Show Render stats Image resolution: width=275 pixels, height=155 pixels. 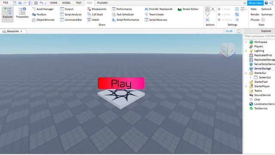(x=255, y=14)
